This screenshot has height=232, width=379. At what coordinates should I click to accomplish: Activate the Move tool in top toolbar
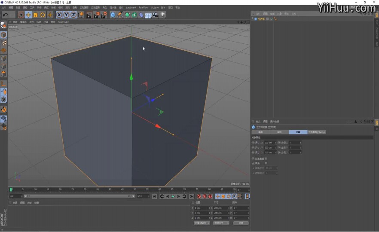[28, 15]
